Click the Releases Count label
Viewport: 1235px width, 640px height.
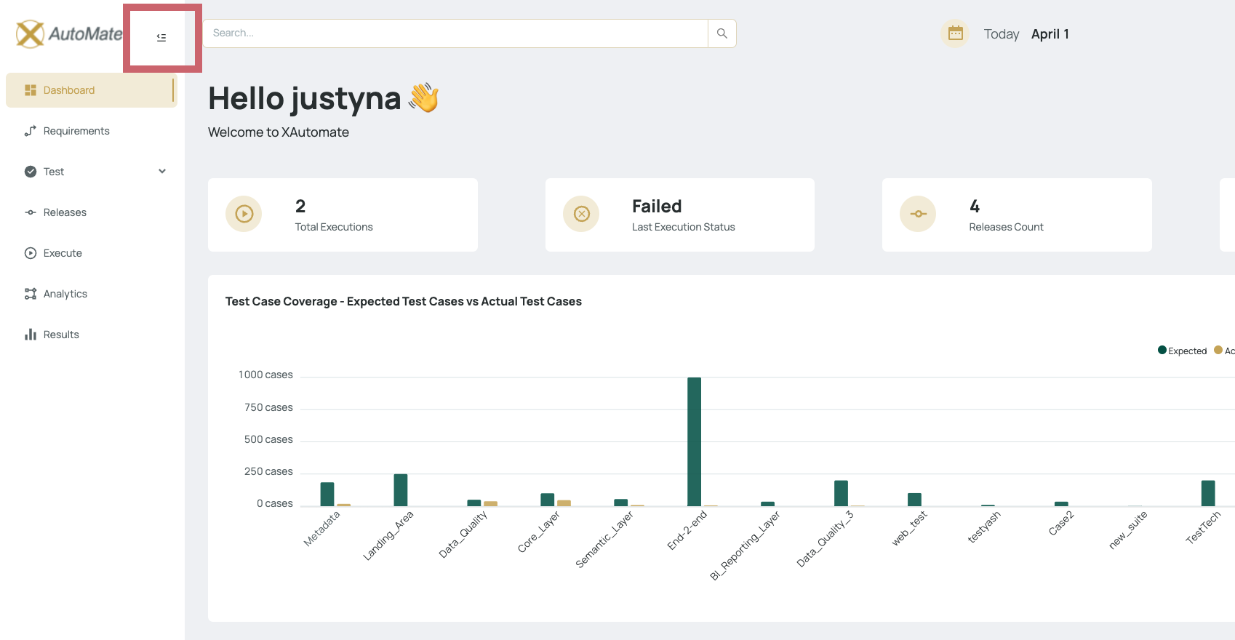click(x=1006, y=227)
